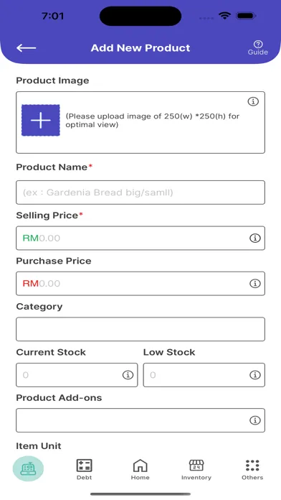This screenshot has height=500, width=281.
Task: Tap Low Stock info icon
Action: coord(255,375)
